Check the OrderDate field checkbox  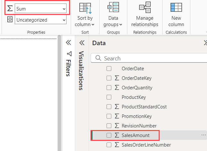[x=109, y=69]
